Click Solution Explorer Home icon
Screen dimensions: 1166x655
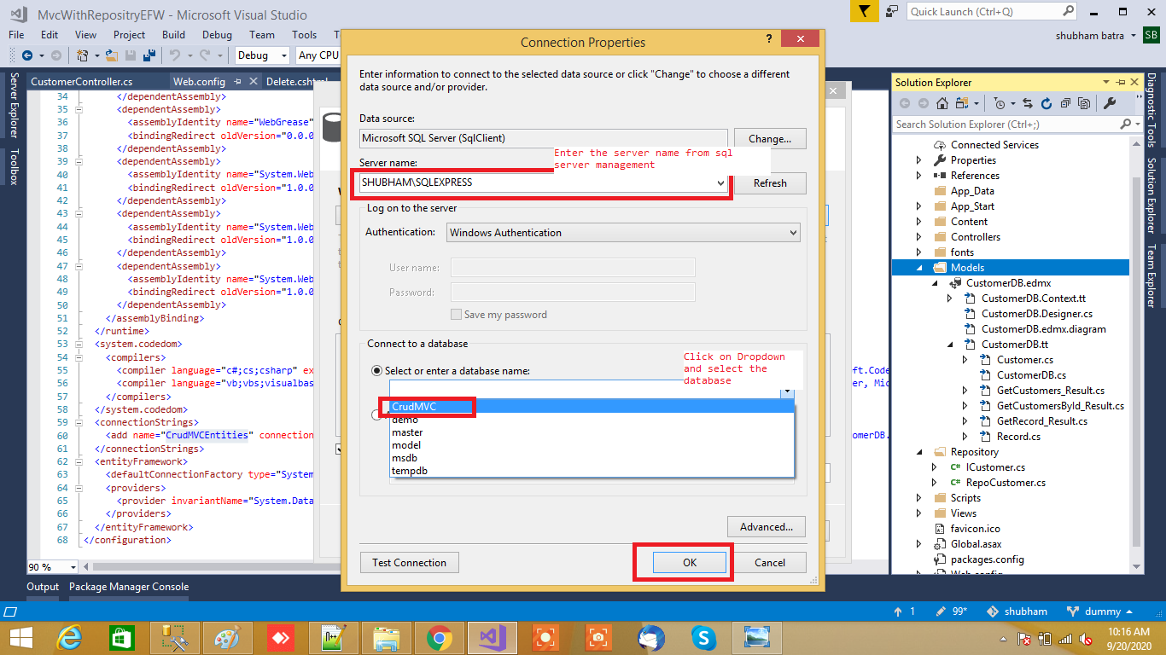pyautogui.click(x=942, y=103)
